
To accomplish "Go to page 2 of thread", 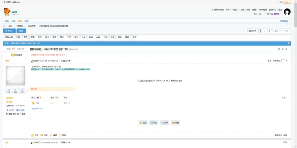I will 265,31.
